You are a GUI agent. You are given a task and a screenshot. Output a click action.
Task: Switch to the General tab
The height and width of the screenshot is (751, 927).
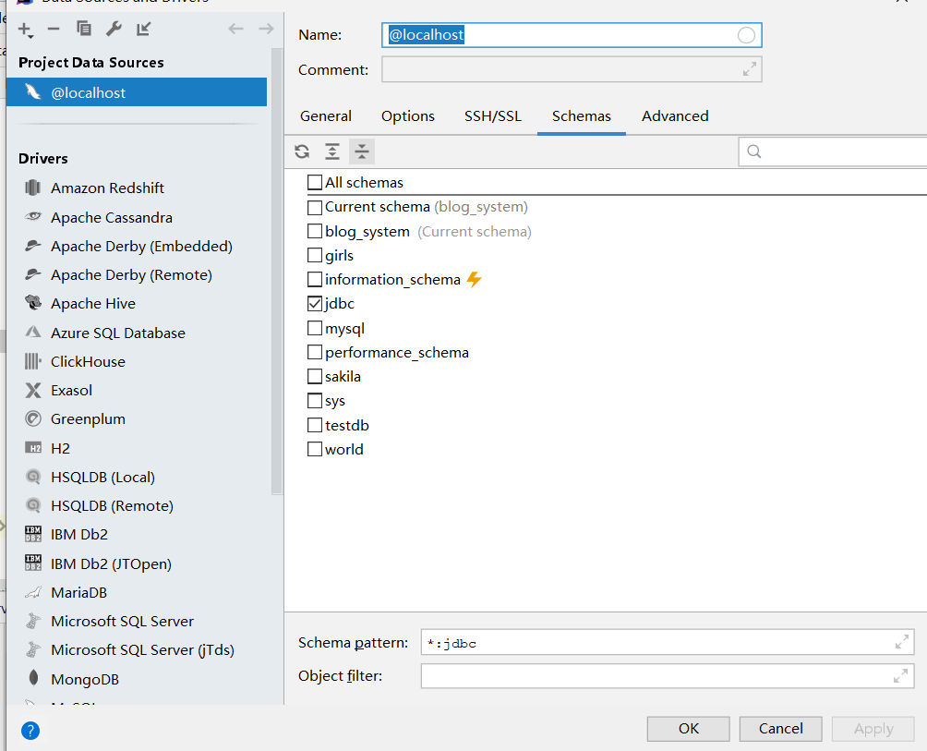coord(326,115)
